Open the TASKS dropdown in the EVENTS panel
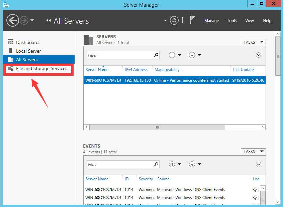This screenshot has width=283, height=207. coord(253,151)
